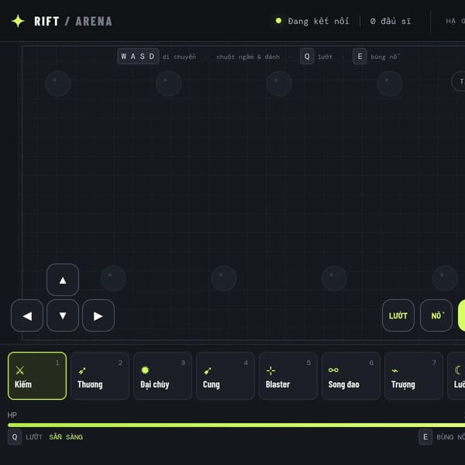Click the Thương spear icon
This screenshot has height=465, width=465.
tap(82, 370)
